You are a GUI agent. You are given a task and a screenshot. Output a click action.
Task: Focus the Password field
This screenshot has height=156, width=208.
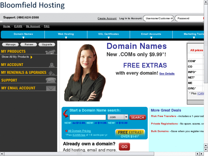pos(189,18)
